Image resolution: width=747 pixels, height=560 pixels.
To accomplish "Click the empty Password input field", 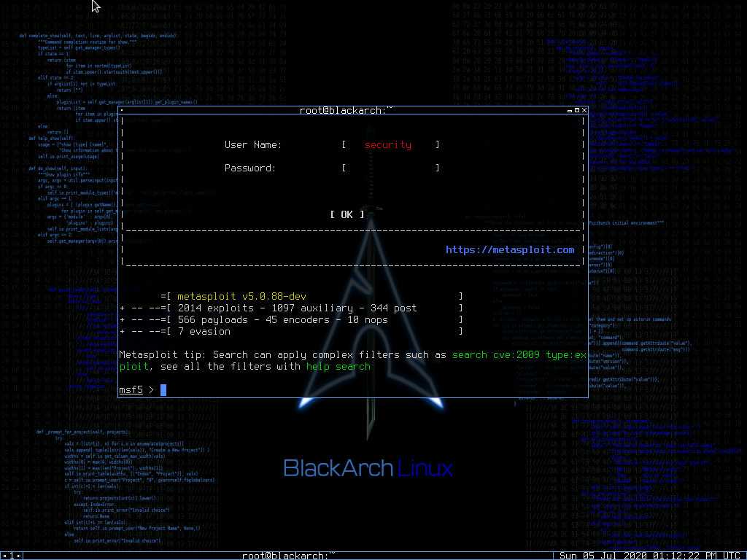I will point(390,168).
